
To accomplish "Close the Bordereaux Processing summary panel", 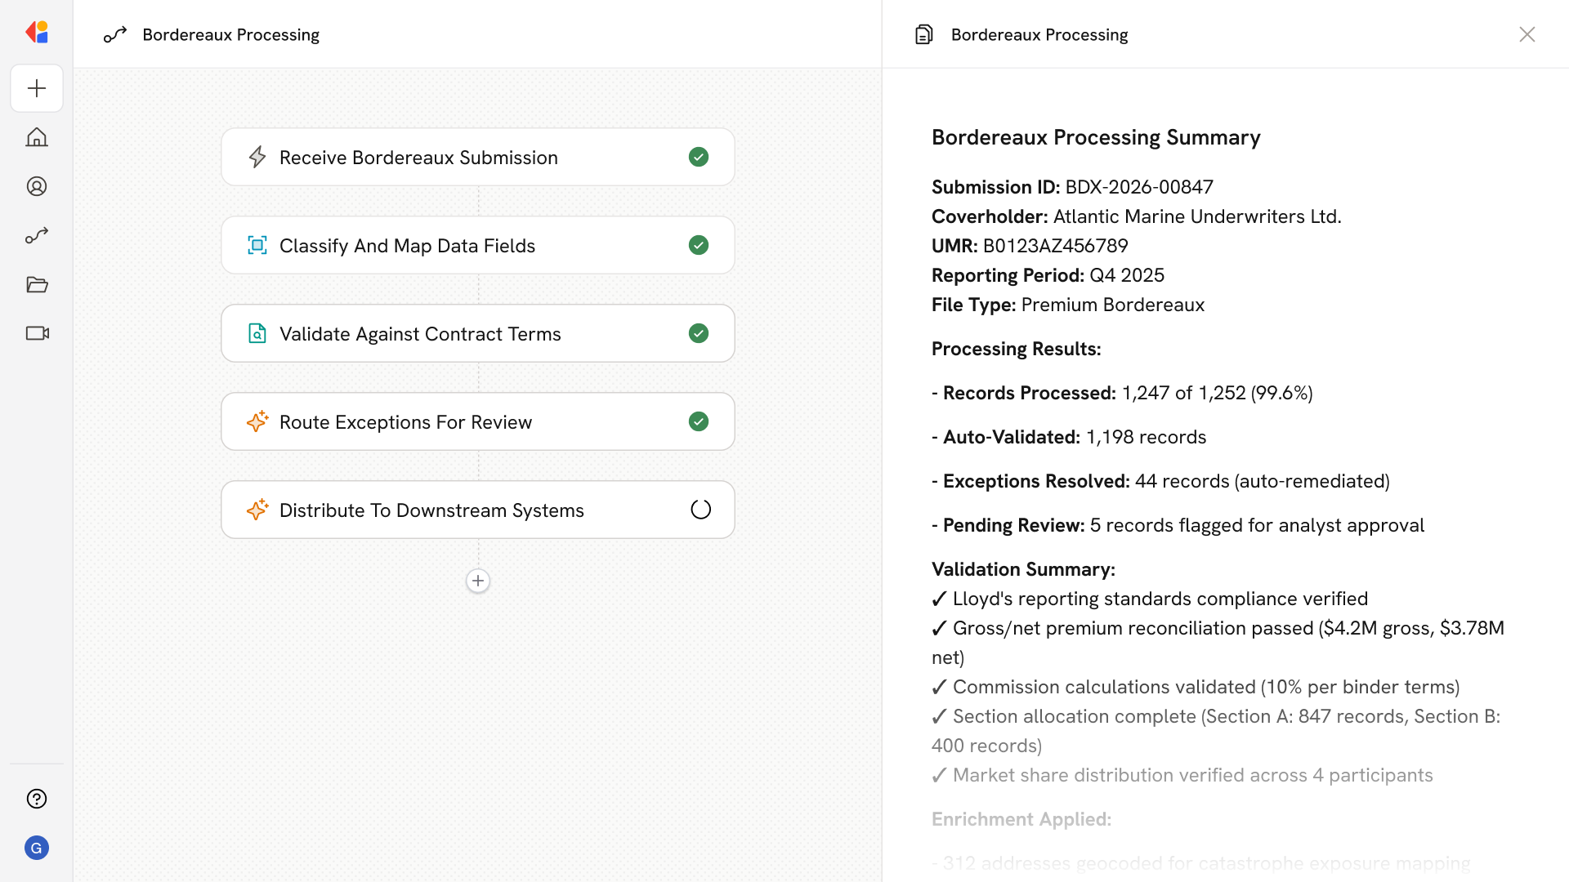I will point(1527,34).
